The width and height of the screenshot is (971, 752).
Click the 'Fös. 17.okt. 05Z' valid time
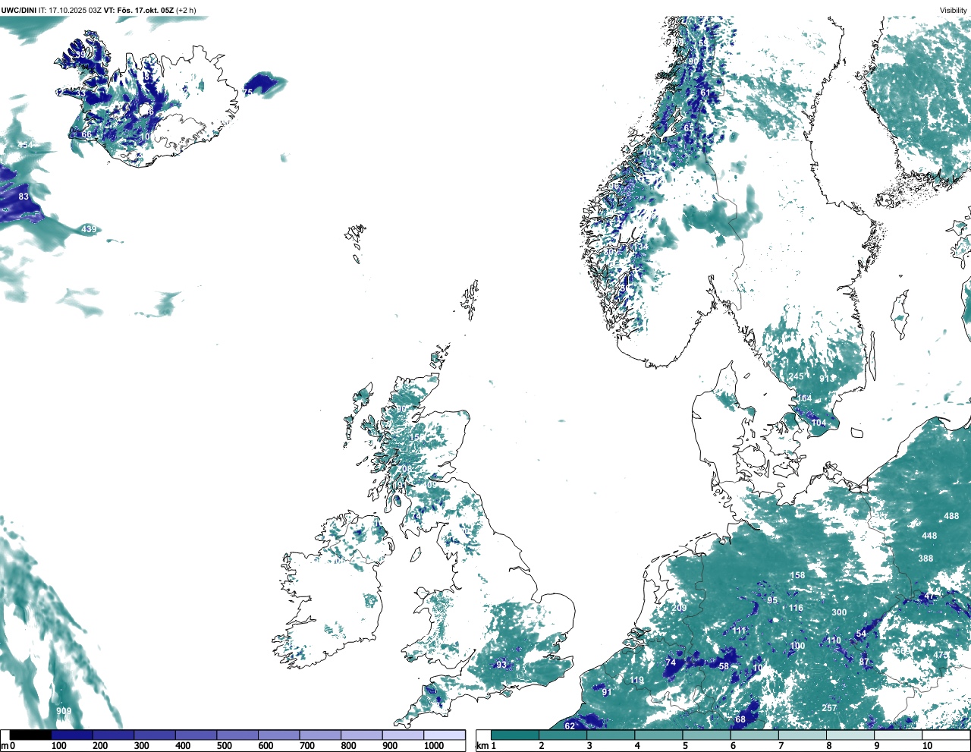pyautogui.click(x=144, y=10)
